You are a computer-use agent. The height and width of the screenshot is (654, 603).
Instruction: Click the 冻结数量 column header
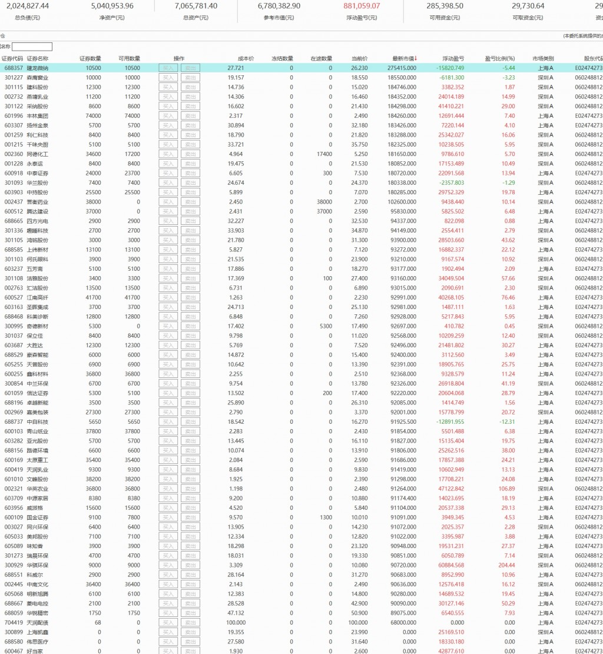(283, 58)
